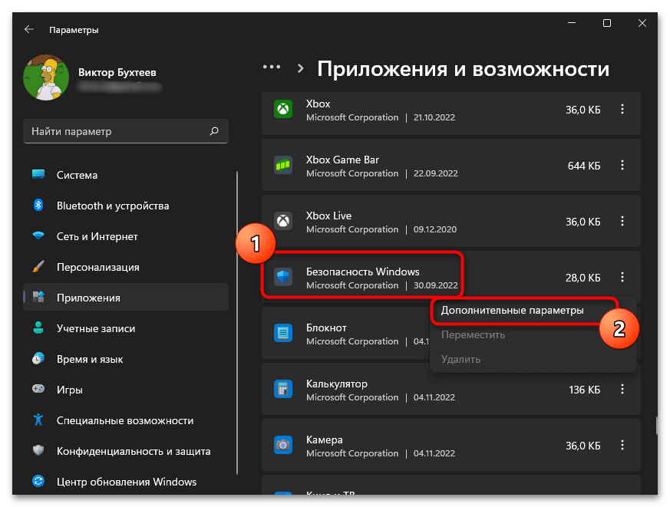Click the 136 КБ size value
This screenshot has height=507, width=670.
pyautogui.click(x=584, y=390)
